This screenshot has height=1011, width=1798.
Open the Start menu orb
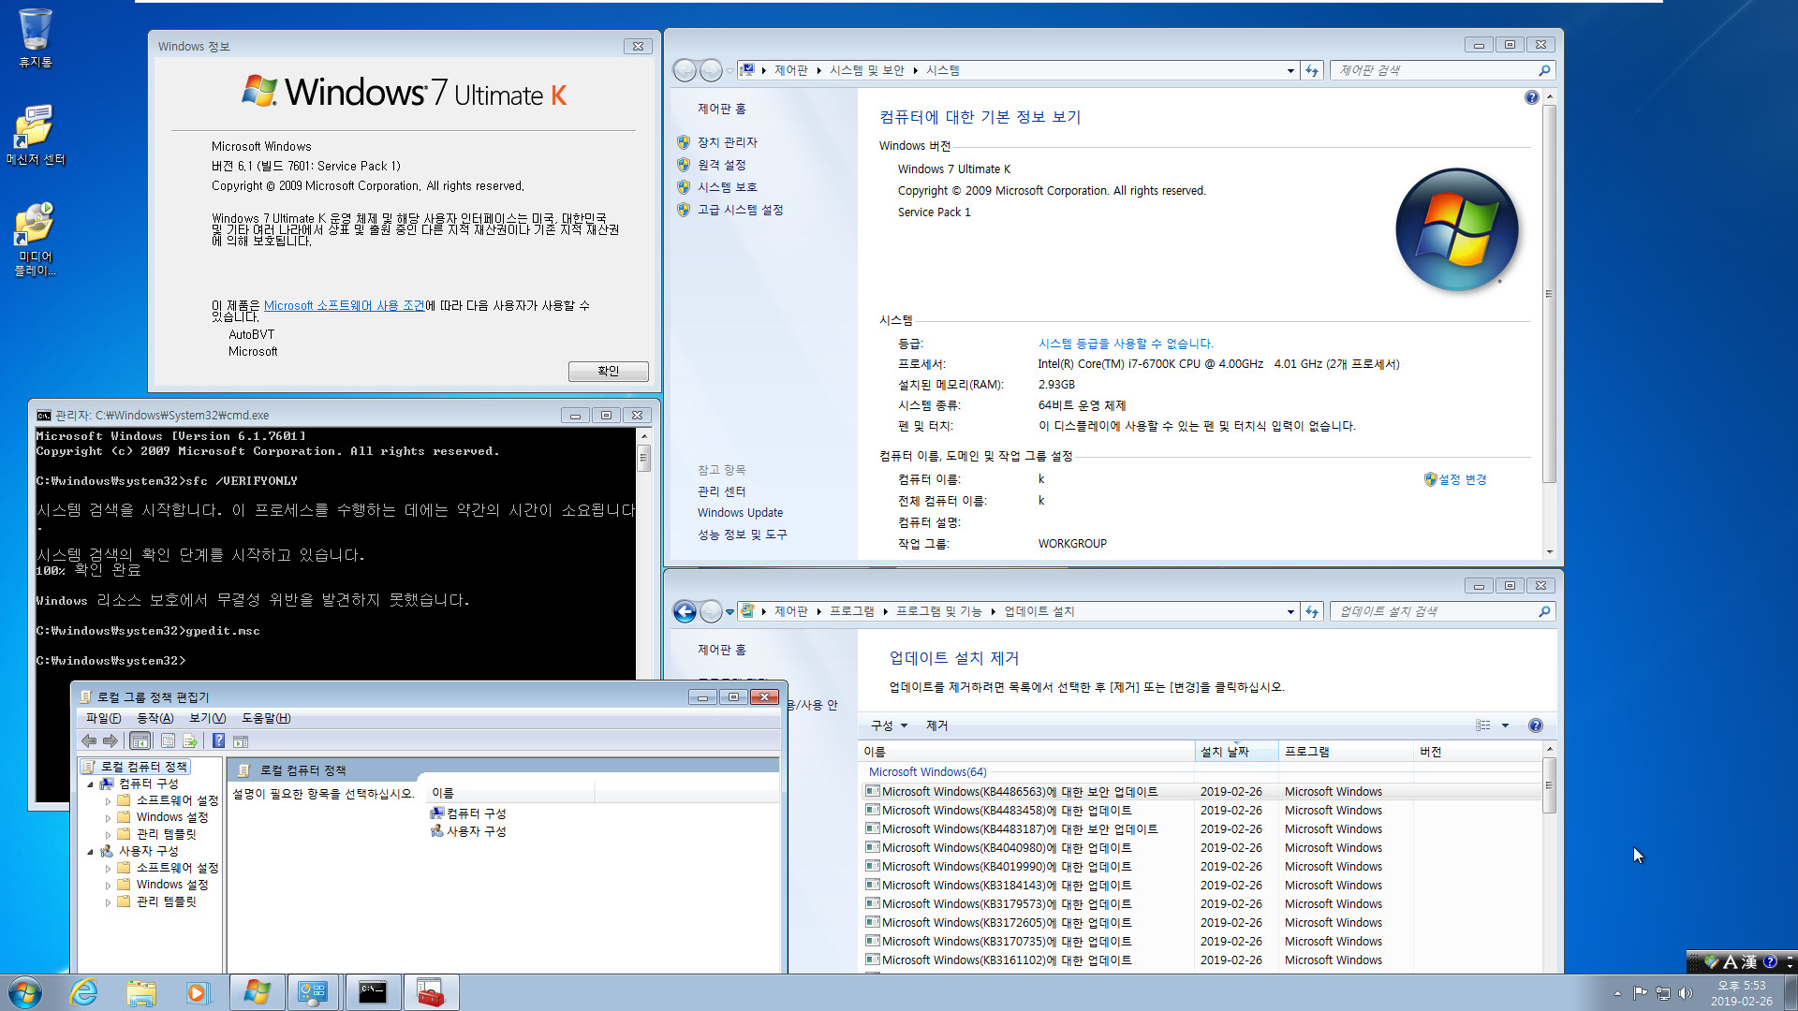[25, 992]
